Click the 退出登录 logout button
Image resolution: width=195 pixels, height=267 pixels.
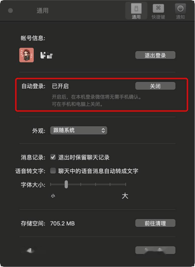[155, 55]
